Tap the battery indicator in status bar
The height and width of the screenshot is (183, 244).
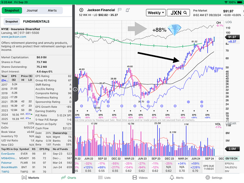click(240, 2)
